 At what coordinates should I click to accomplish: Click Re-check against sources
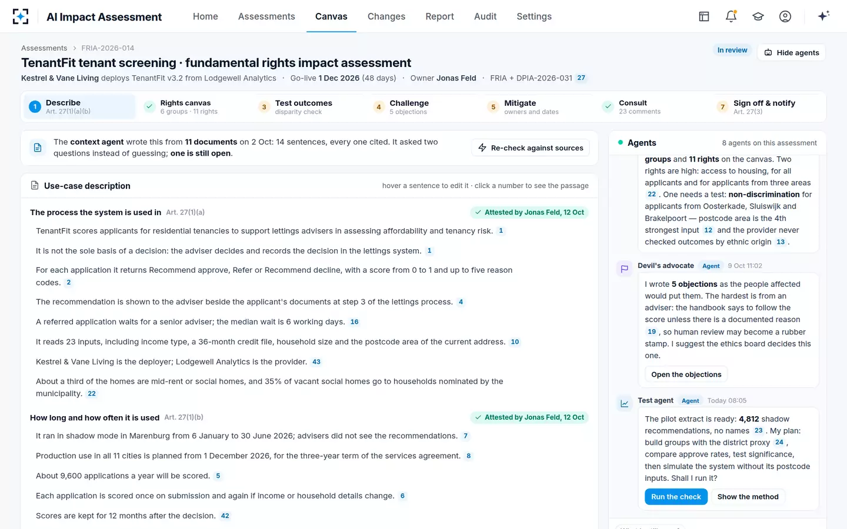[531, 148]
